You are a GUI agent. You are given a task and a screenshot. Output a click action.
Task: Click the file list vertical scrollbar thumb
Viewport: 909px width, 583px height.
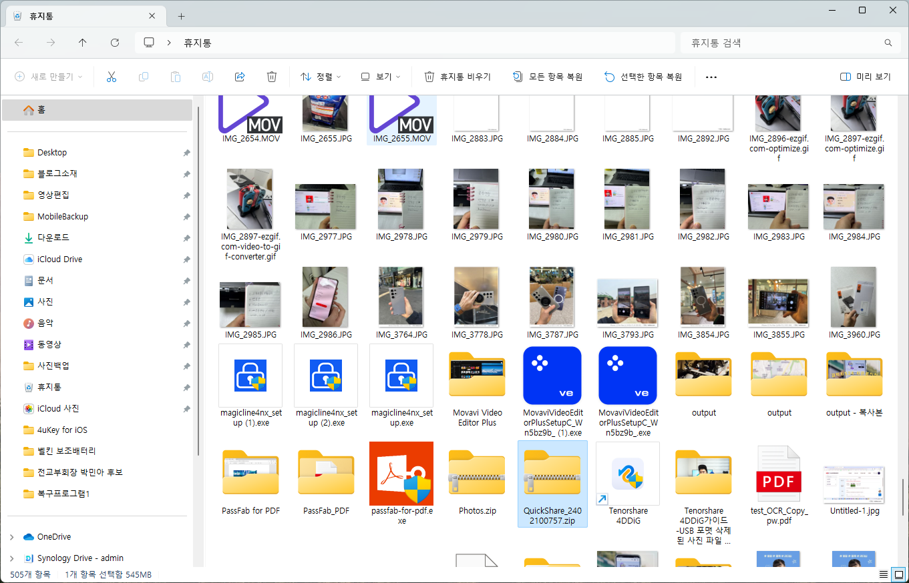coord(903,498)
